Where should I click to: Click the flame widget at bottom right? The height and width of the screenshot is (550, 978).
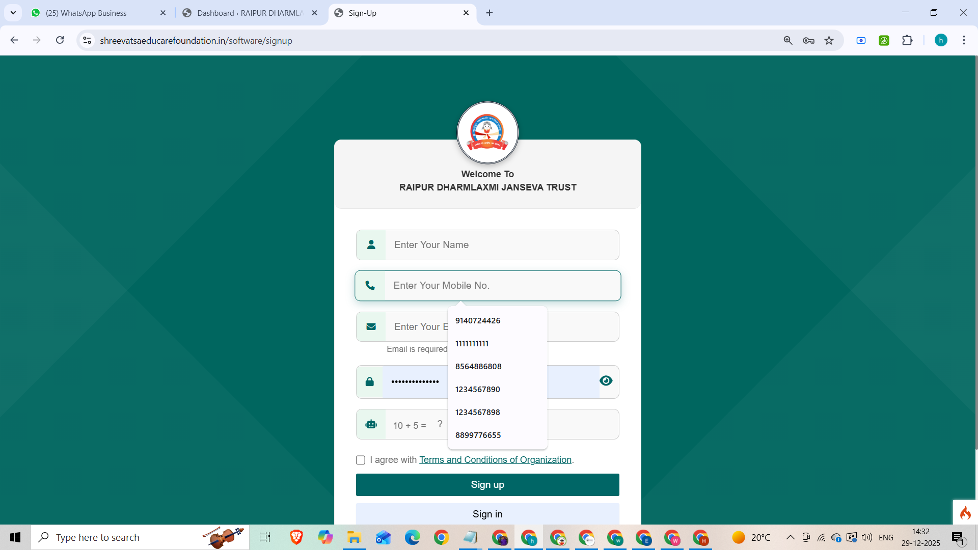click(965, 512)
